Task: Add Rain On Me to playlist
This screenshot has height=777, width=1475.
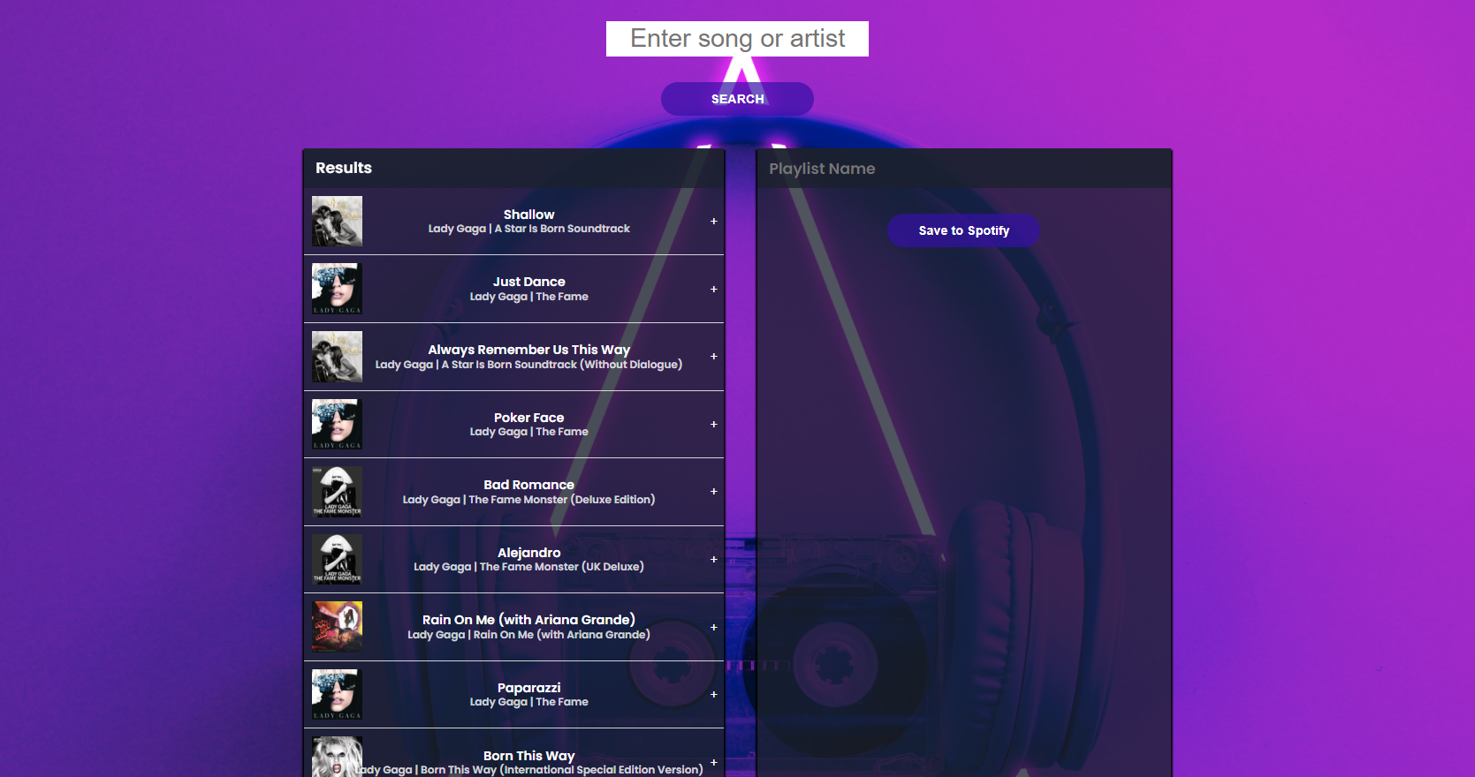Action: click(713, 628)
